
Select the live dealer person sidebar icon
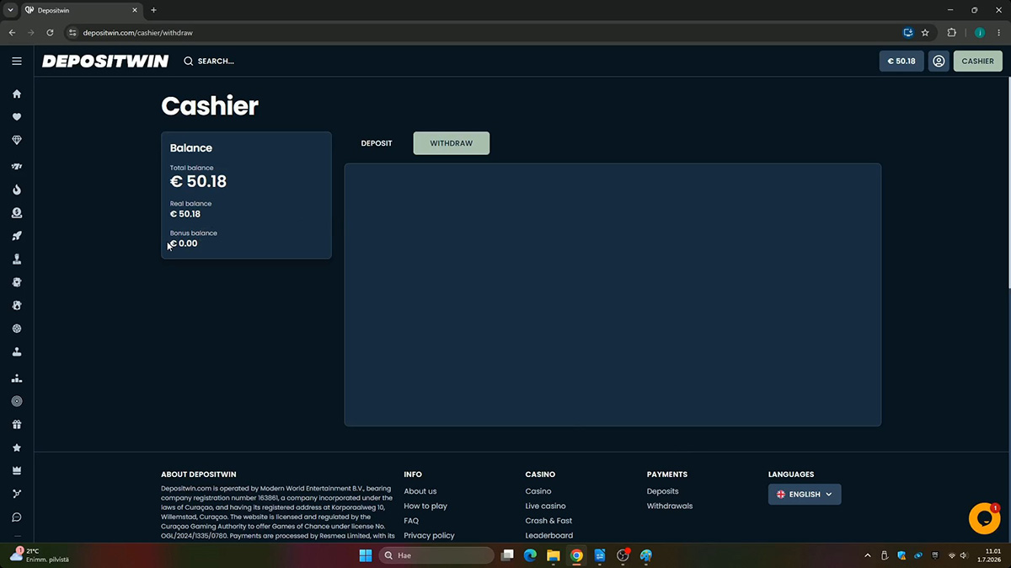pos(17,260)
